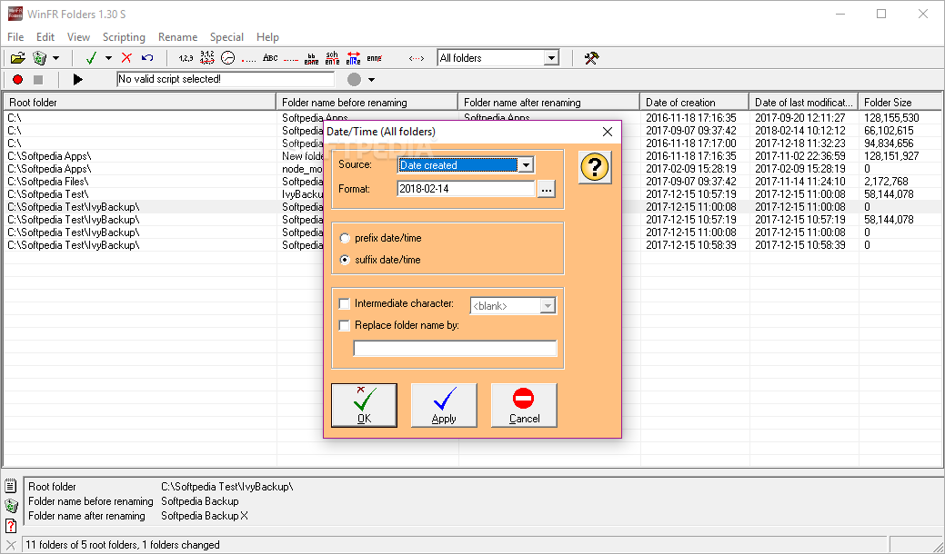Open folder with the yellow folder icon
The height and width of the screenshot is (554, 945).
click(x=17, y=58)
